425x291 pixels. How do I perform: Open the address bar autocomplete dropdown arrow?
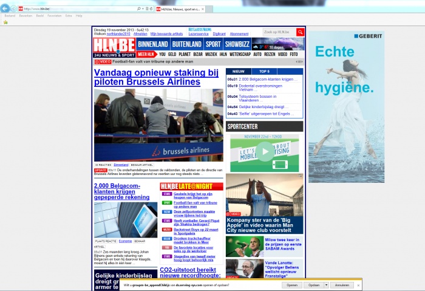pos(143,9)
